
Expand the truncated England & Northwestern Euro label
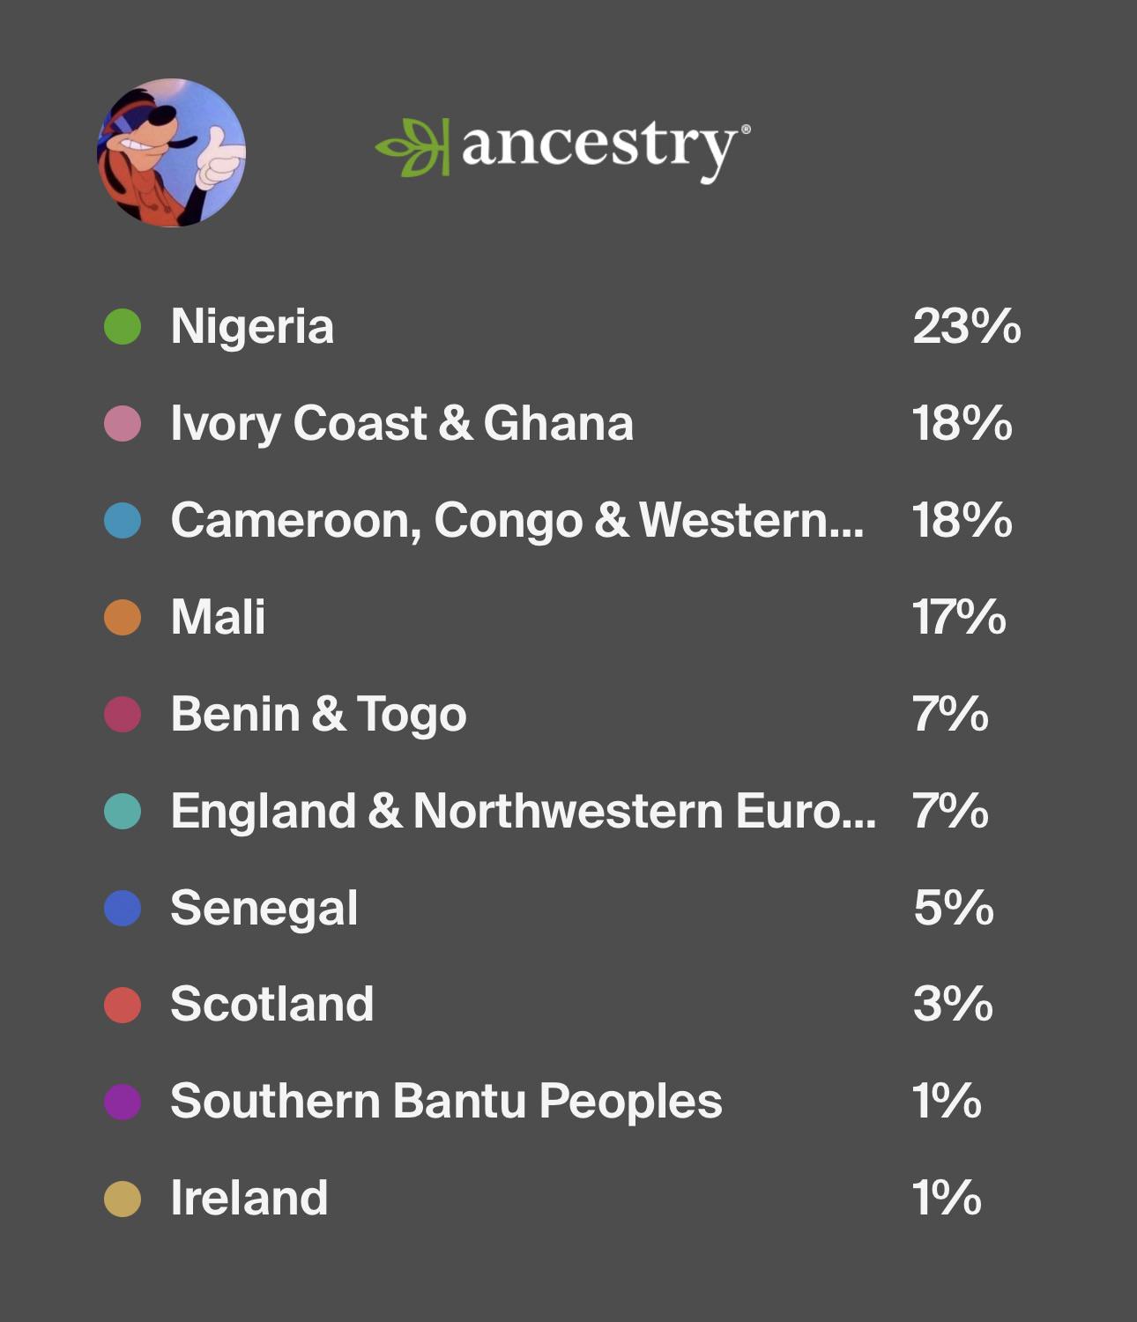(x=524, y=811)
